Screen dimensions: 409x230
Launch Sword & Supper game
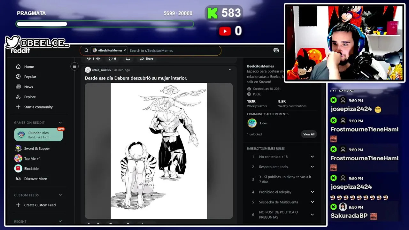(x=37, y=149)
